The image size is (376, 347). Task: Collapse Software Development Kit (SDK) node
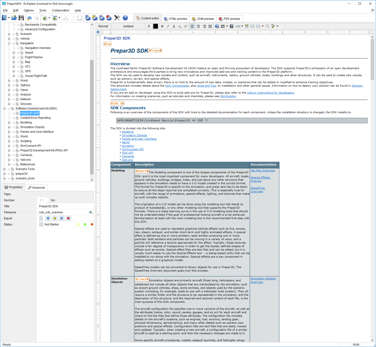[4, 109]
